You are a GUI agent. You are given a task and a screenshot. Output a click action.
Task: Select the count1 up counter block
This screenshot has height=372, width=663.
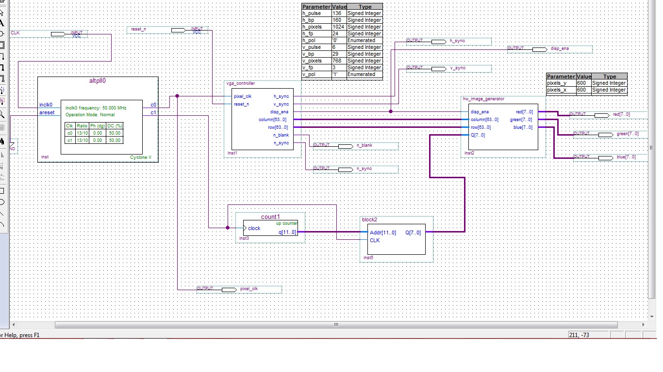[270, 228]
